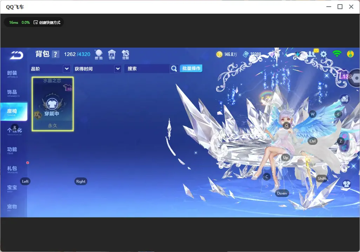Click the yellow music note icon
The width and height of the screenshot is (360, 252).
[351, 54]
